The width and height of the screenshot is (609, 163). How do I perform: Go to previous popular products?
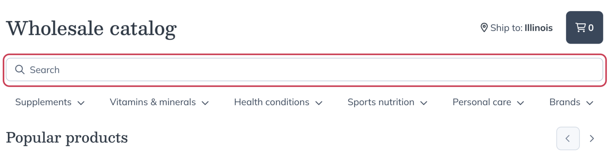[568, 138]
